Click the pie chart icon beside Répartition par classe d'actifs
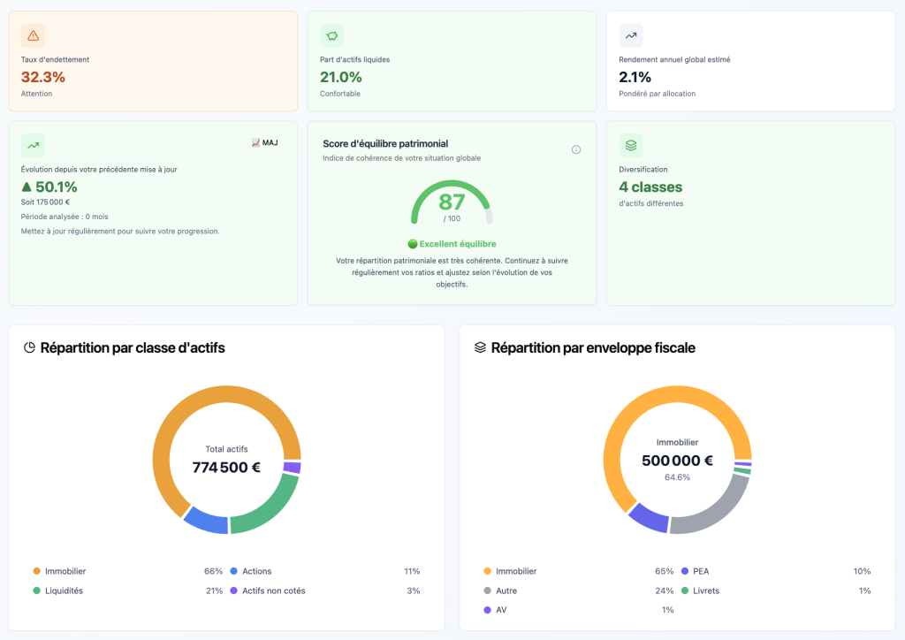The image size is (905, 640). (29, 348)
